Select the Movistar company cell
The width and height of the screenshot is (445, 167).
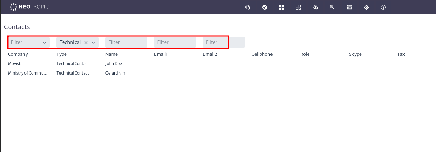(16, 63)
